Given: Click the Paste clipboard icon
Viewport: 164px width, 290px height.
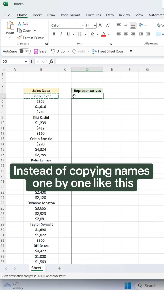Looking at the screenshot, I should coord(10,25).
